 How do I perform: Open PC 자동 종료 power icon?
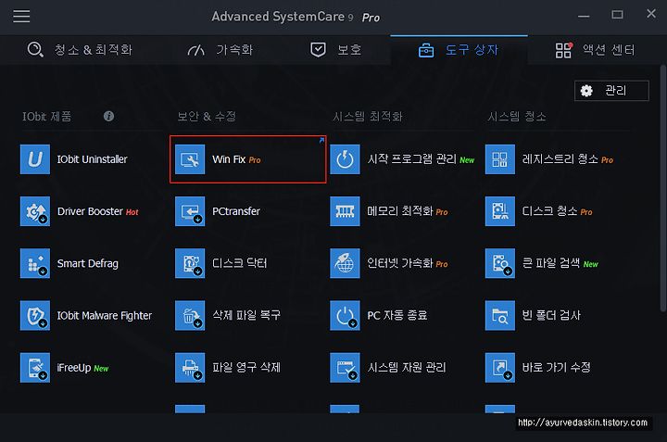point(345,315)
